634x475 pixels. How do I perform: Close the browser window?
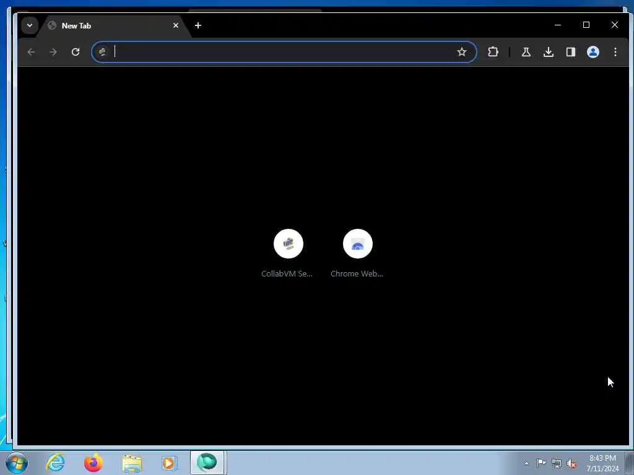615,25
